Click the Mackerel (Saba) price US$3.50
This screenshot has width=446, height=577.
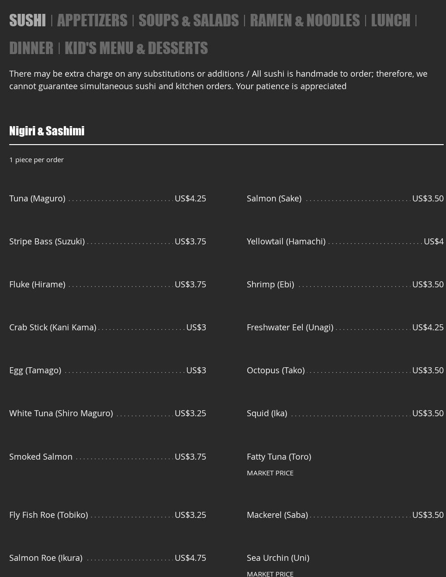click(x=428, y=515)
